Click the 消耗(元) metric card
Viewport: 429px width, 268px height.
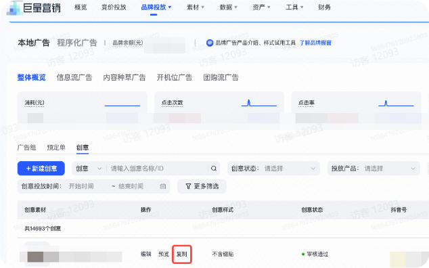tap(83, 110)
